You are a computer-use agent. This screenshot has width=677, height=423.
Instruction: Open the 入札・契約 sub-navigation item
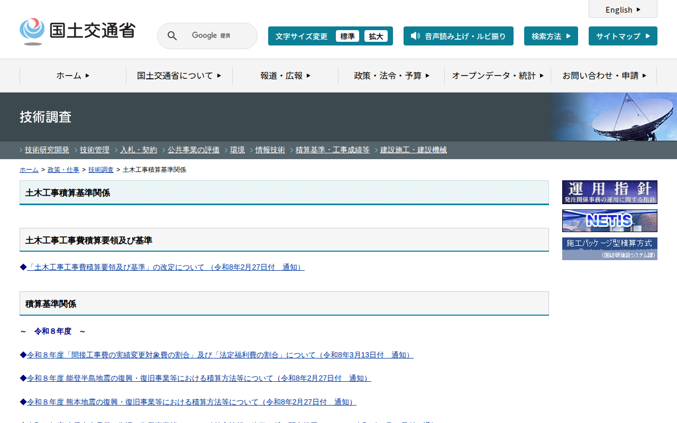pyautogui.click(x=139, y=150)
